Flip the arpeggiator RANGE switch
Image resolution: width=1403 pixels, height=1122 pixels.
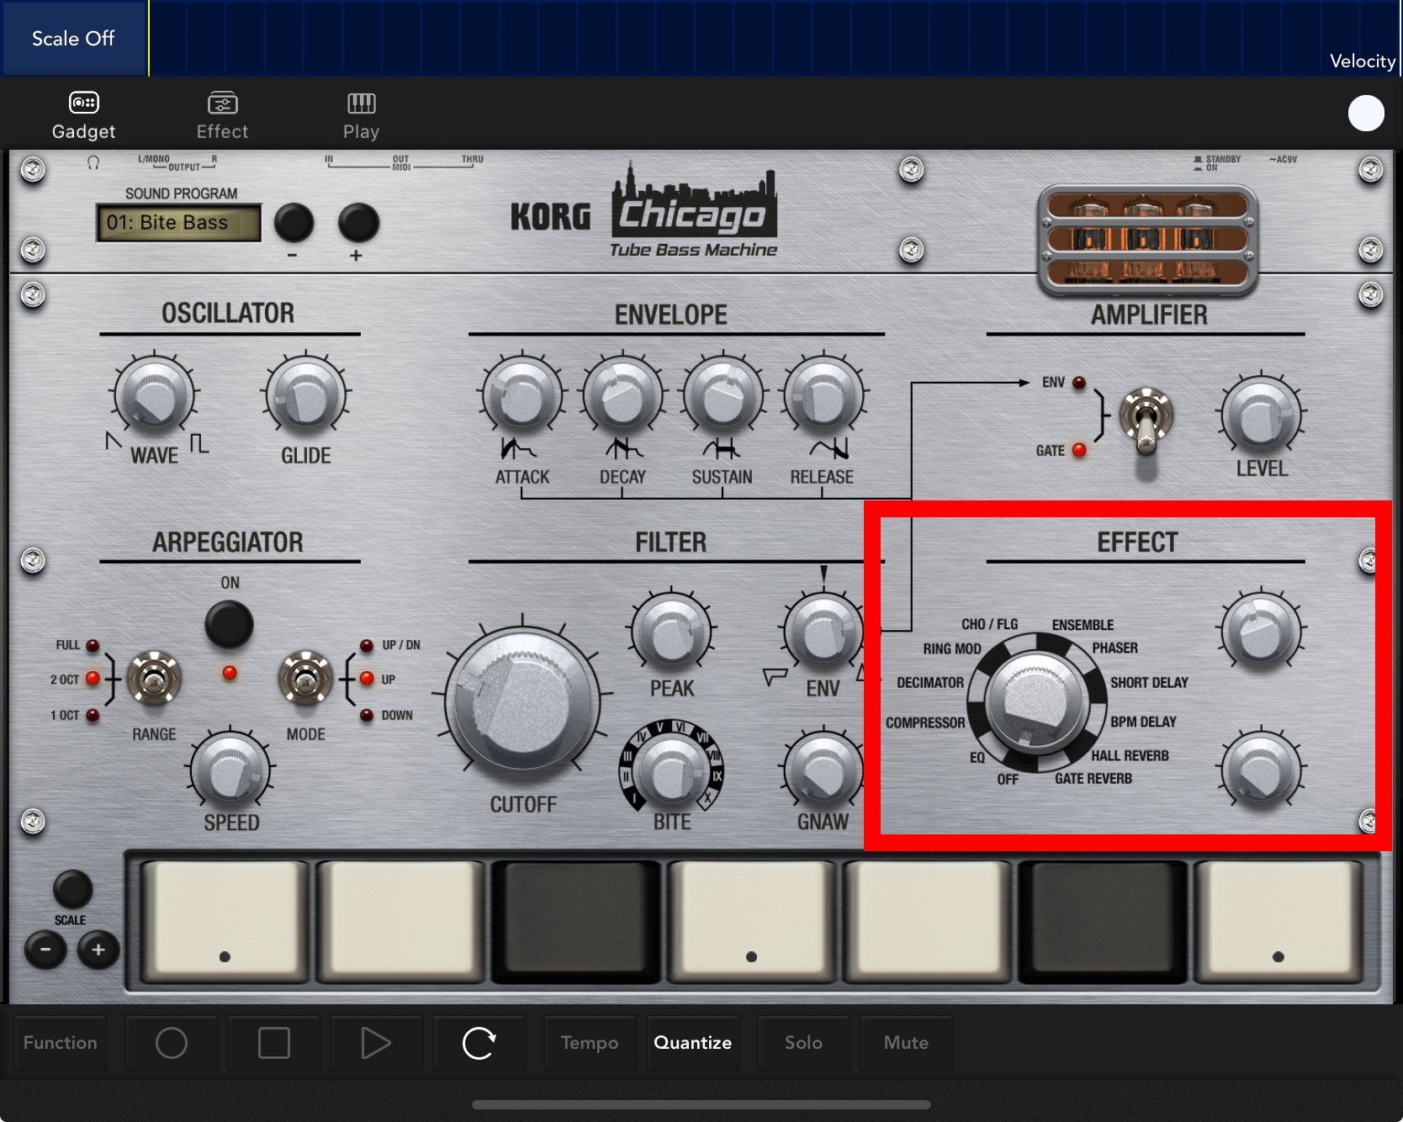pyautogui.click(x=154, y=679)
